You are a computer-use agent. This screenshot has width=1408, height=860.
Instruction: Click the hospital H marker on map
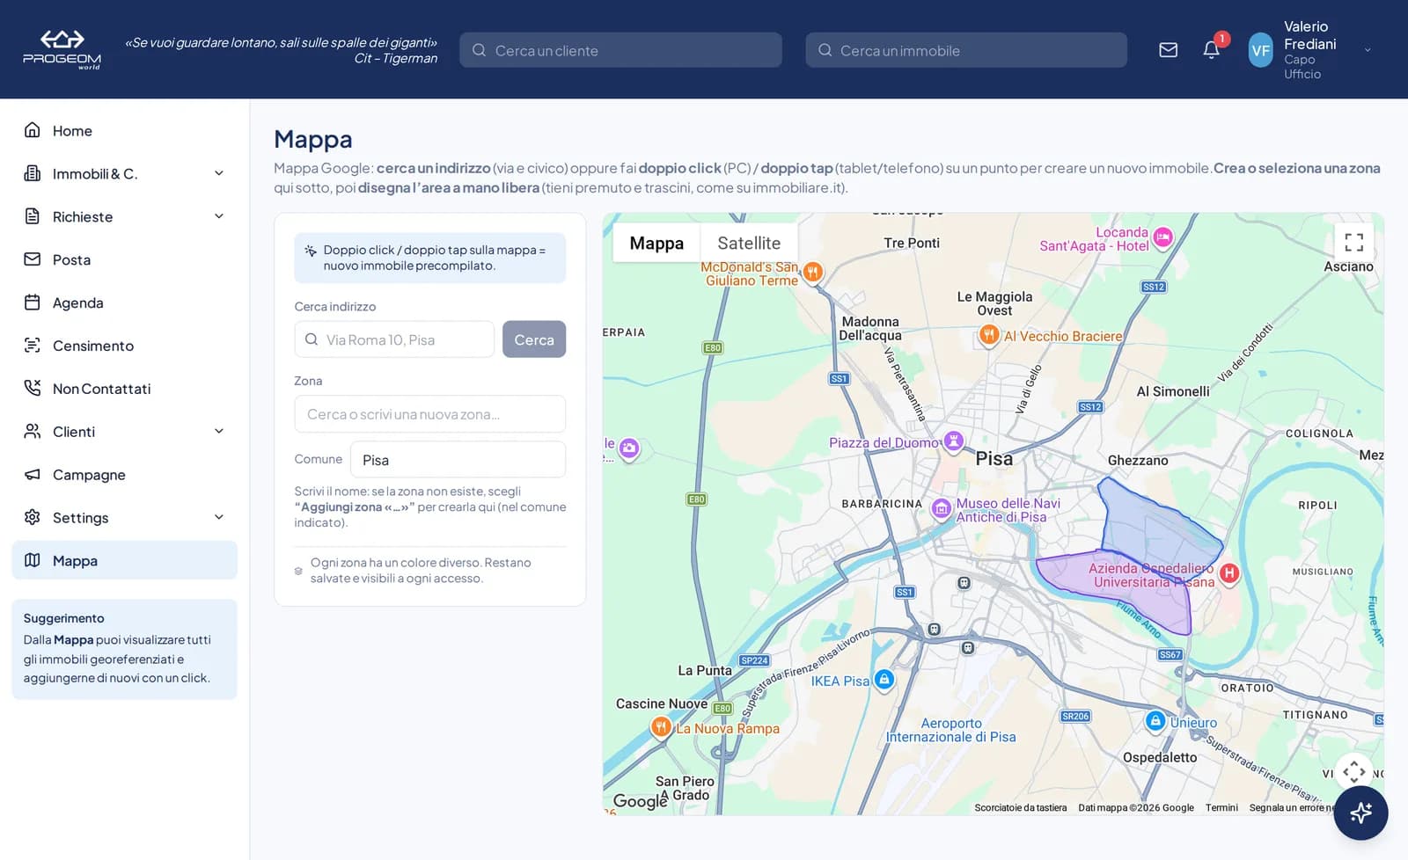pyautogui.click(x=1229, y=573)
